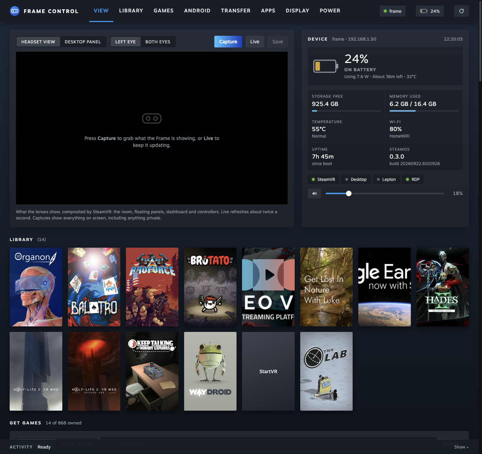Switch to the LIBRARY tab
Screen dimensions: 482x454
(x=131, y=11)
